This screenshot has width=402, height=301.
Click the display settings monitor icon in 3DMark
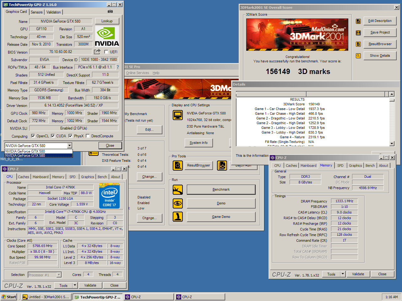pos(178,115)
